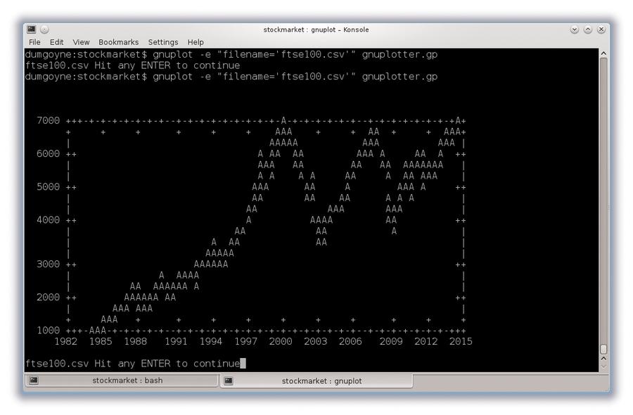Click the 2006 x-axis label
This screenshot has width=633, height=415.
pyautogui.click(x=350, y=342)
